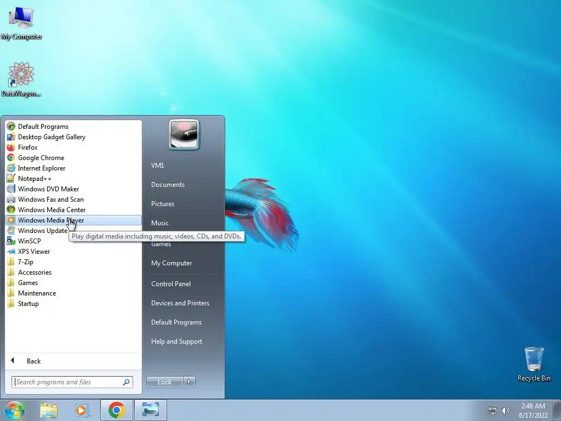
Task: Select the Windows Media Player text label
Action: click(51, 220)
